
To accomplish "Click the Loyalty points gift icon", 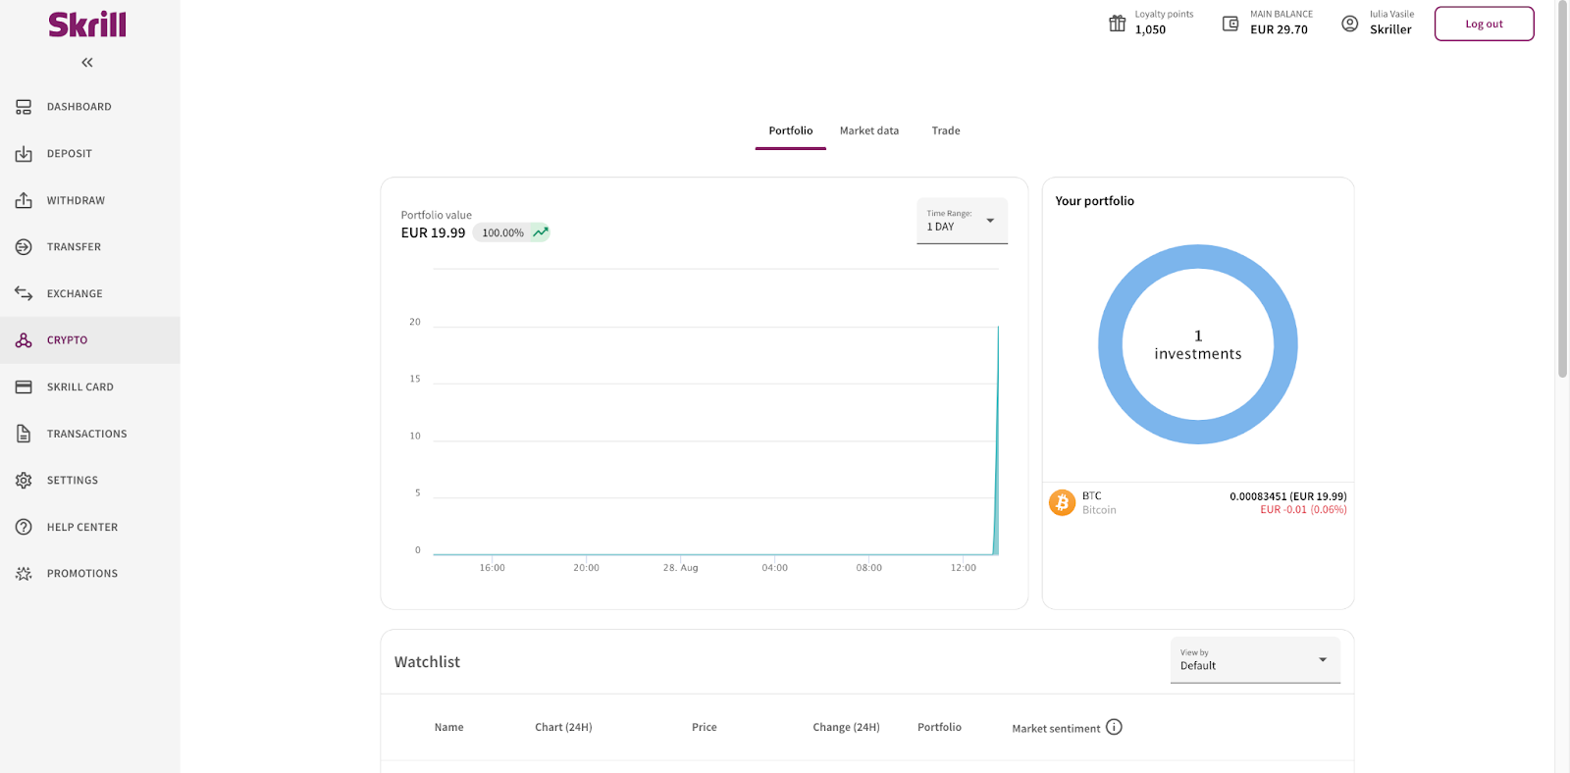I will click(1117, 24).
